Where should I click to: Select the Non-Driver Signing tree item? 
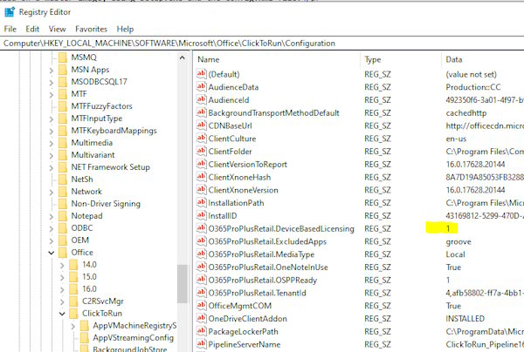pyautogui.click(x=106, y=203)
